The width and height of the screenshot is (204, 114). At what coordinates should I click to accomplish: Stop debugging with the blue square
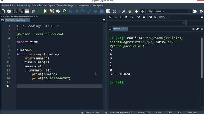(102, 11)
